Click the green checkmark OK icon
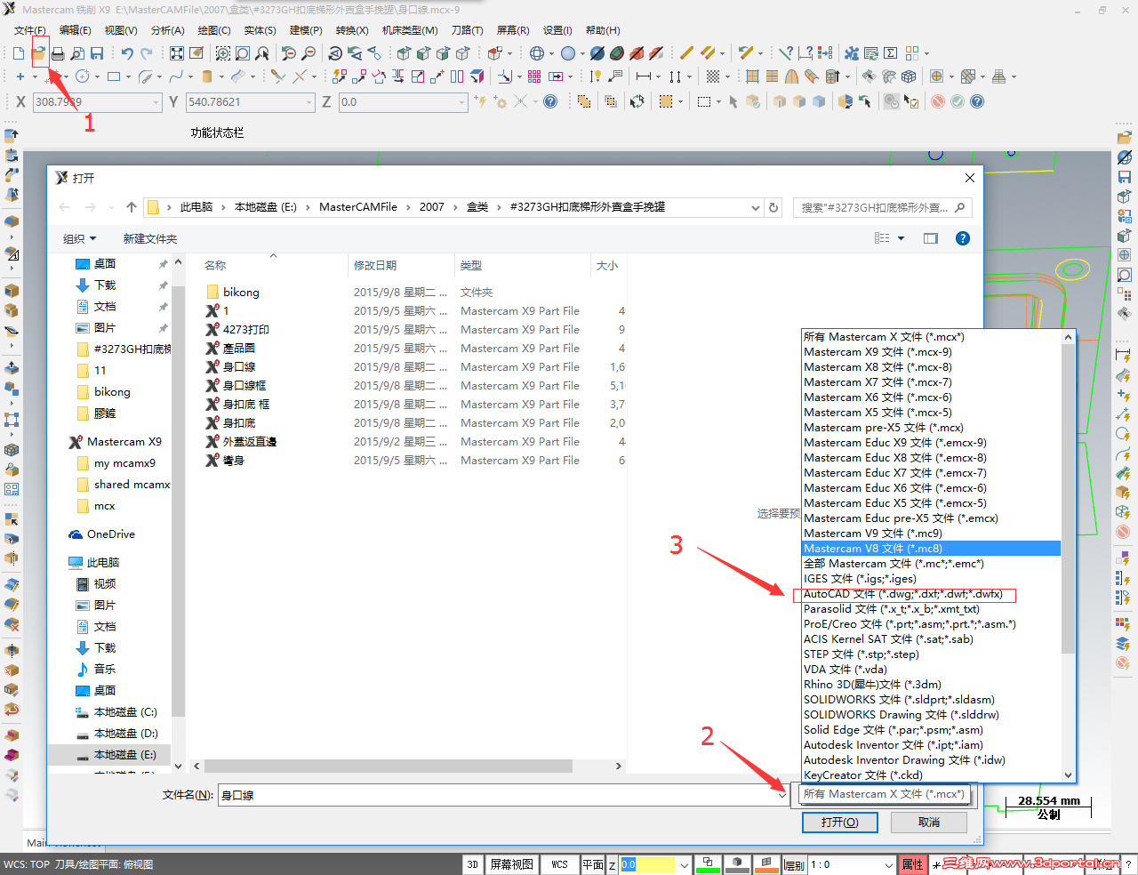 (958, 101)
